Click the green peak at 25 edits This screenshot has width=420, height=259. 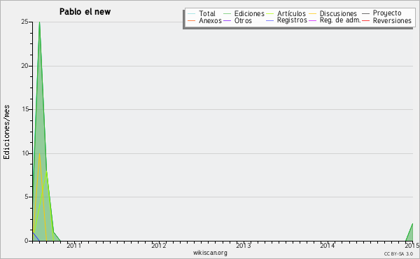point(40,22)
